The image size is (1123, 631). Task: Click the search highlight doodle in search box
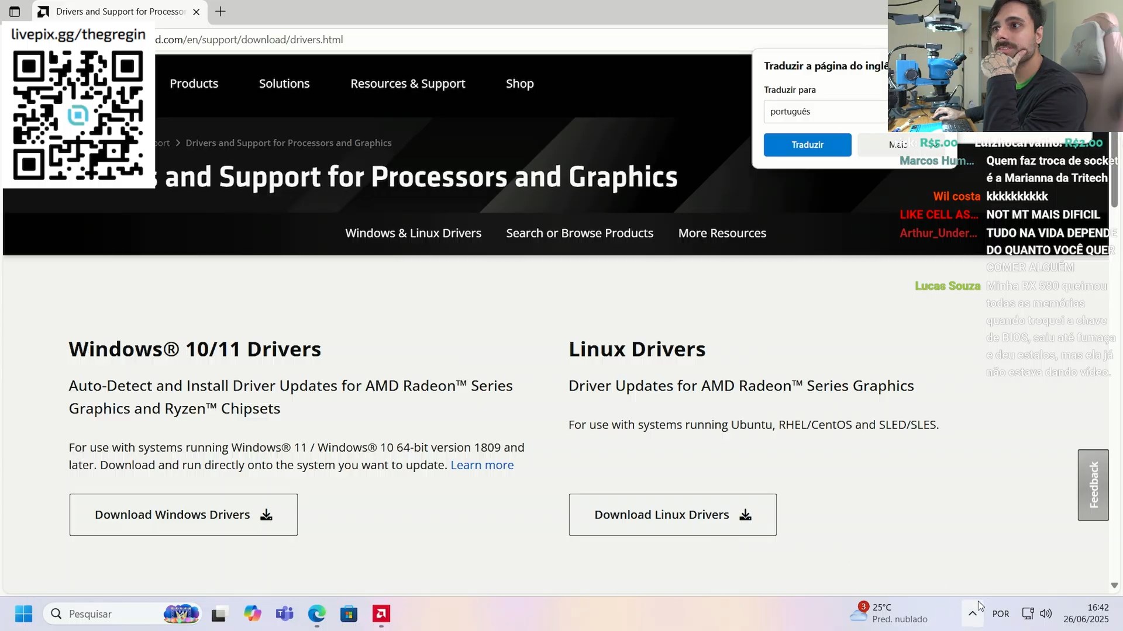[181, 614]
